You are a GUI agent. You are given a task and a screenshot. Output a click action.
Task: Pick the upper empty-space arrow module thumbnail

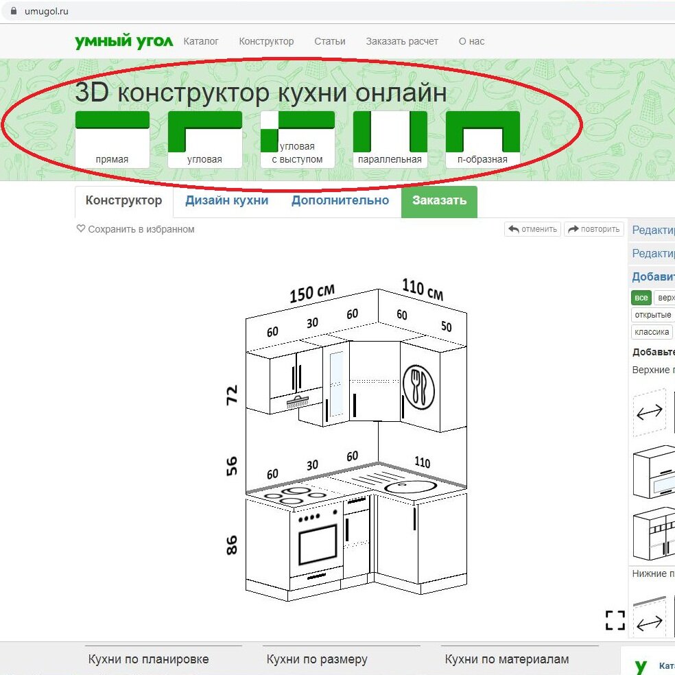tap(650, 412)
